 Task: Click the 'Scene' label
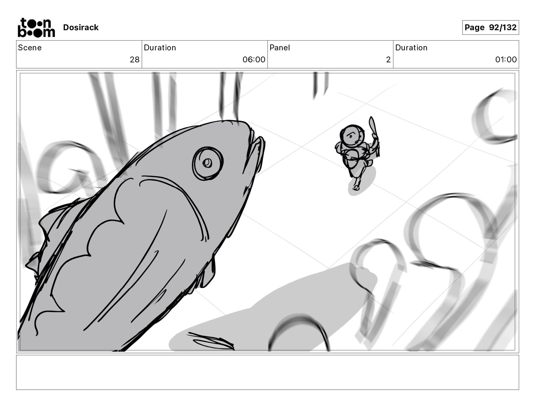[30, 48]
